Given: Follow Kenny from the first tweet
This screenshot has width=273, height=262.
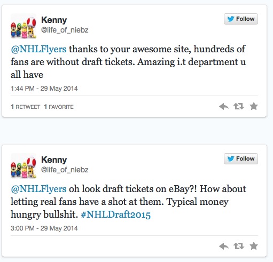Looking at the screenshot, I should point(241,19).
